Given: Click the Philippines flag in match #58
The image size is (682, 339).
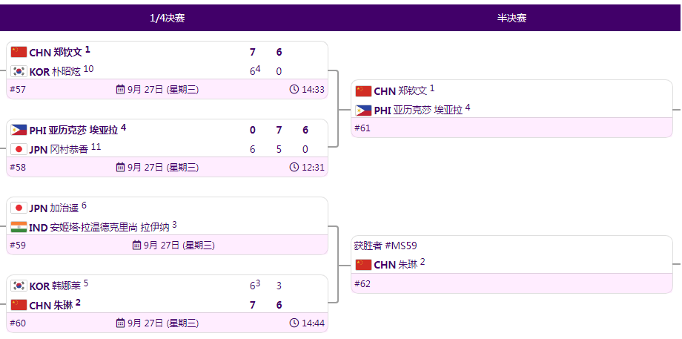Looking at the screenshot, I should 19,130.
